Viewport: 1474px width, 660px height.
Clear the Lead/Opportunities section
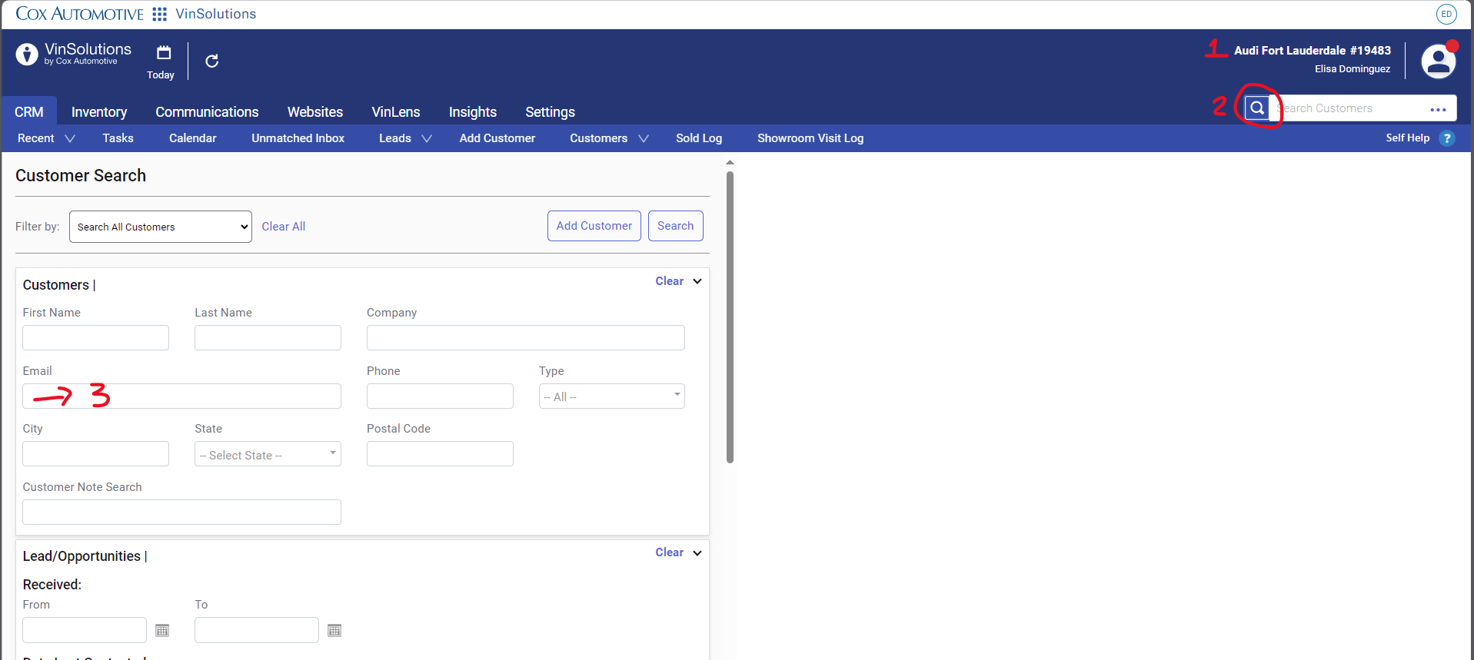click(669, 552)
